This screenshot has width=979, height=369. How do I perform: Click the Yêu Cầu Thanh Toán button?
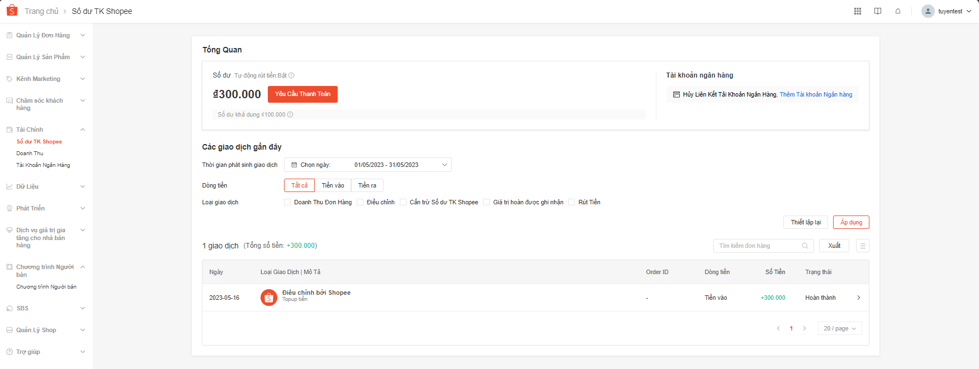[x=302, y=94]
